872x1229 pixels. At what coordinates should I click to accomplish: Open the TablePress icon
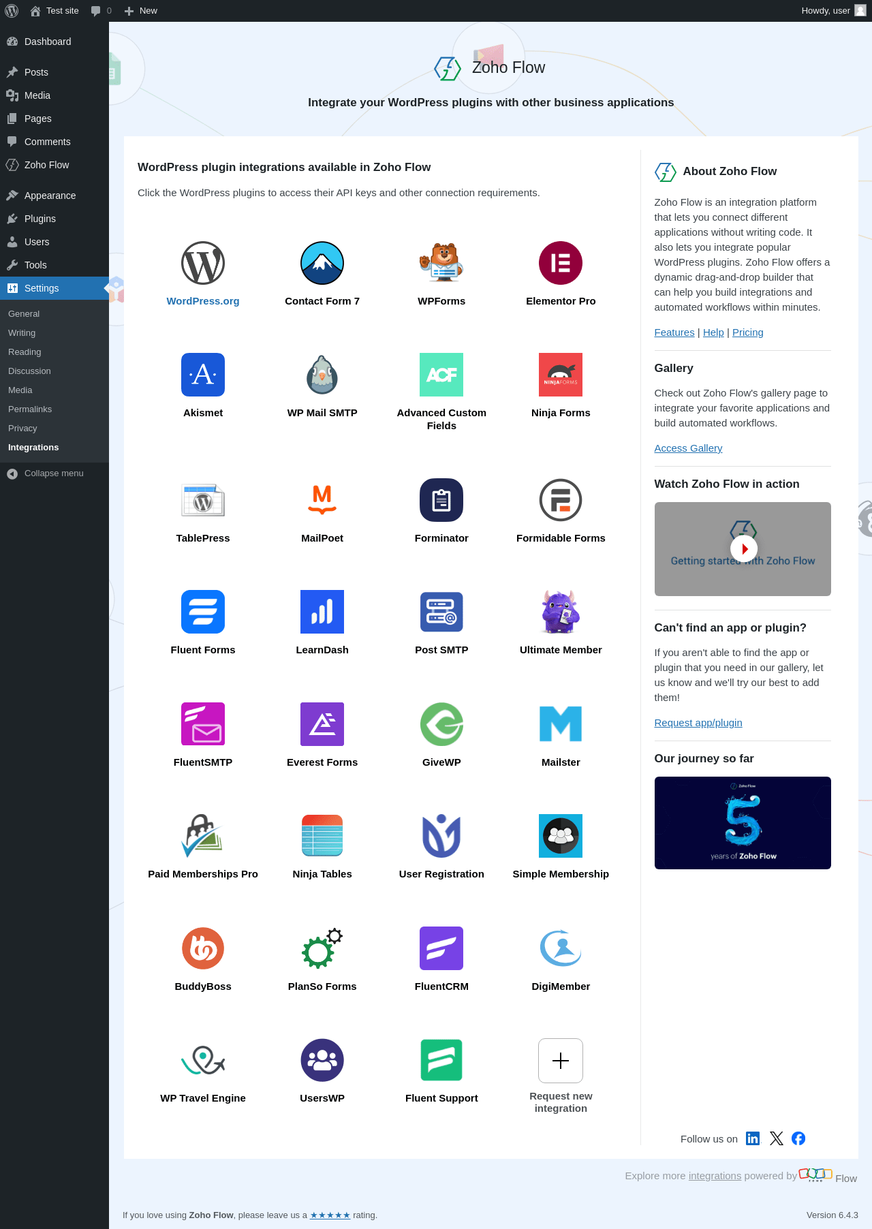pyautogui.click(x=203, y=500)
